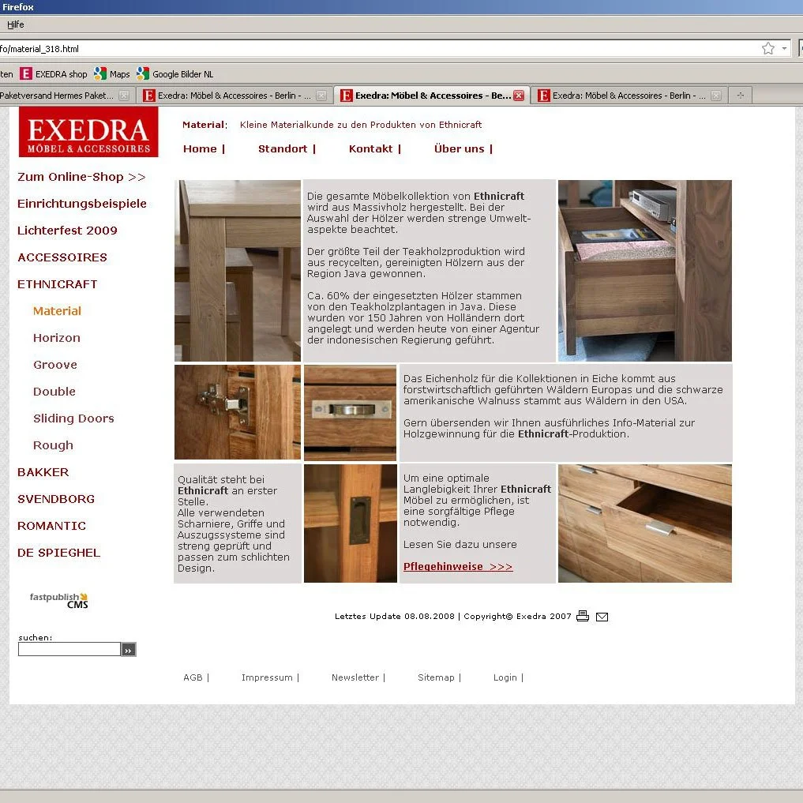Viewport: 803px width, 803px height.
Task: Select the Material submenu item
Action: (x=57, y=311)
